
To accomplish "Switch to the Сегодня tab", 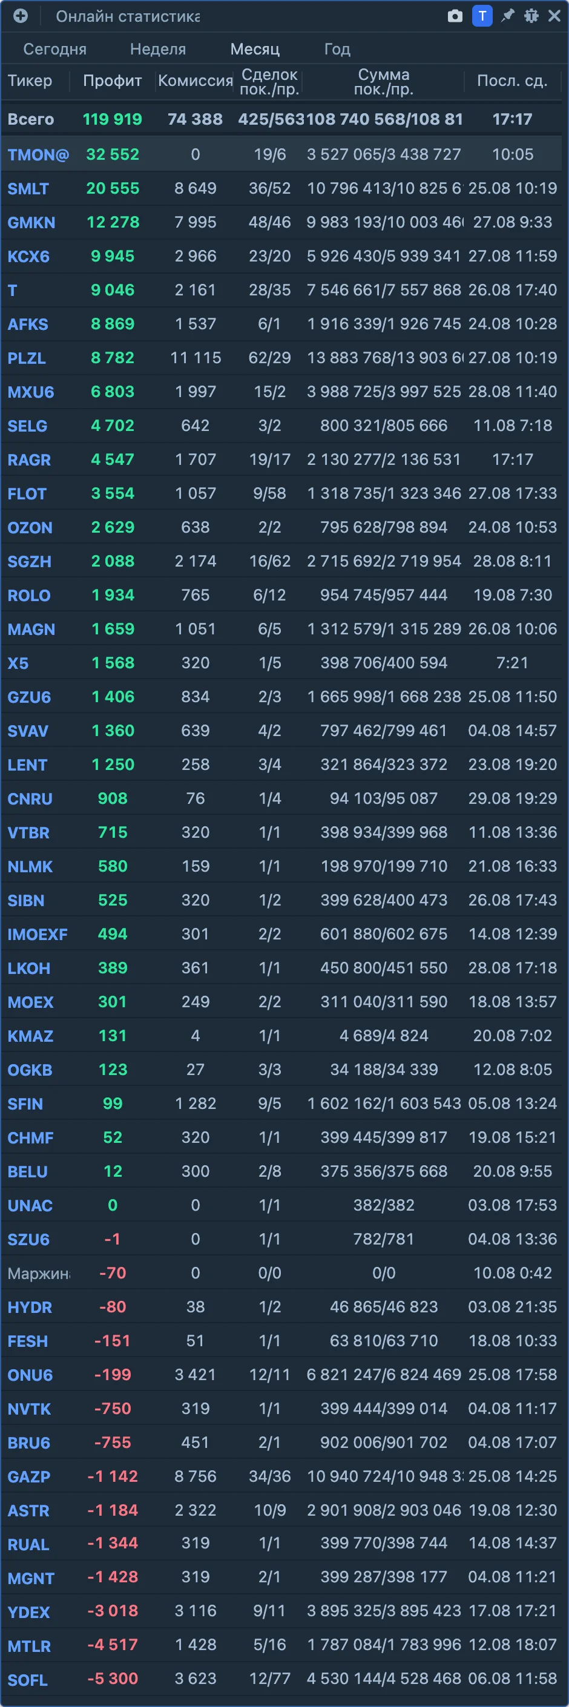I will (x=55, y=49).
